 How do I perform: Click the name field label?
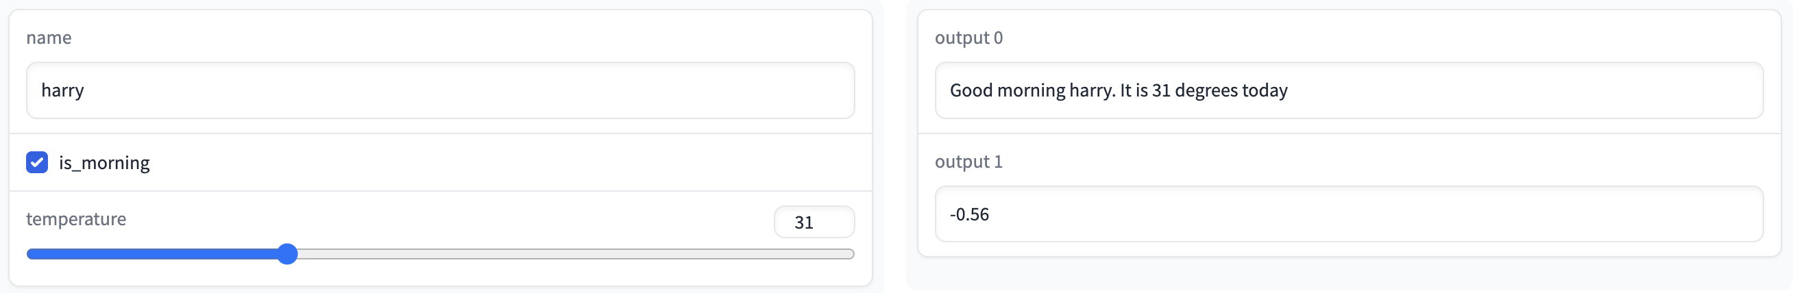49,38
